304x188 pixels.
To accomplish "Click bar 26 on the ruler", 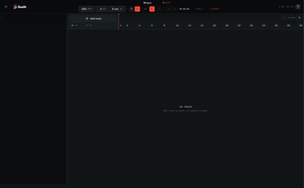I will [276, 25].
